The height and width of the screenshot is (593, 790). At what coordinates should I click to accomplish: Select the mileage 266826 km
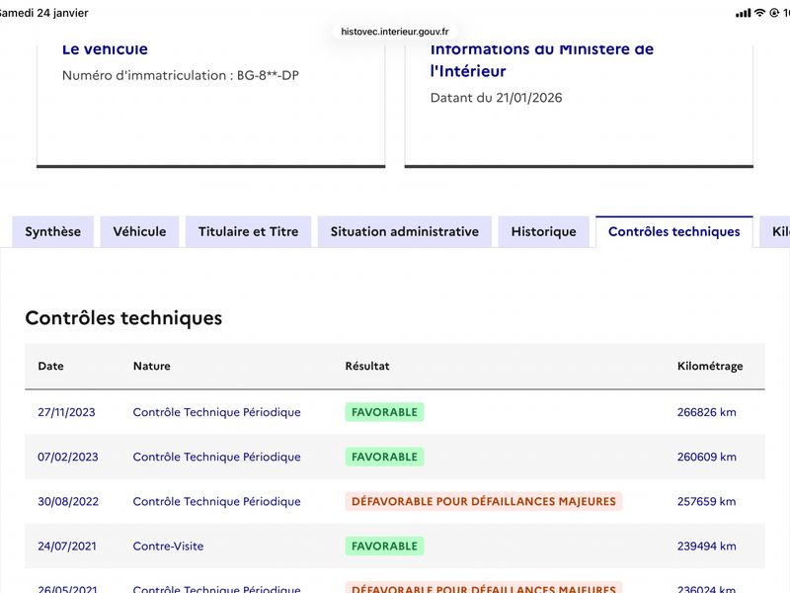click(706, 412)
